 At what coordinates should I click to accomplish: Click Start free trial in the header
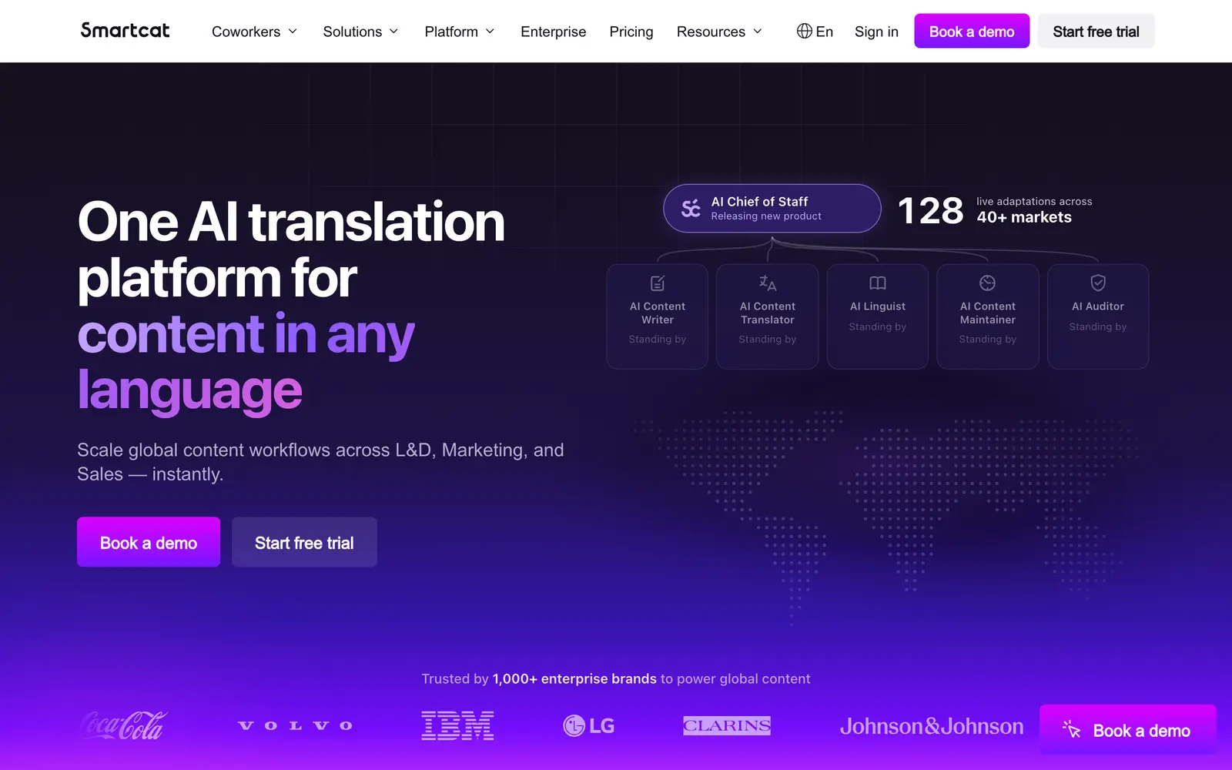(x=1096, y=31)
